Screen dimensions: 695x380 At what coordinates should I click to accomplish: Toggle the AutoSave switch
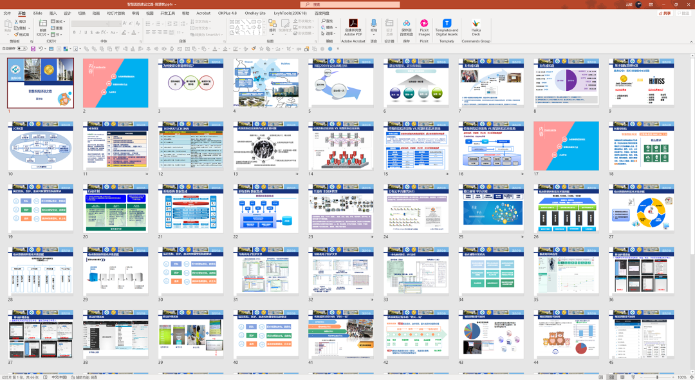[22, 49]
